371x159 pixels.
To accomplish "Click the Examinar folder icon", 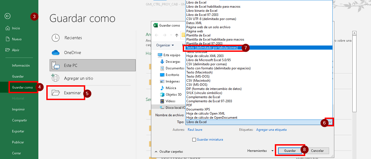I will point(56,93).
